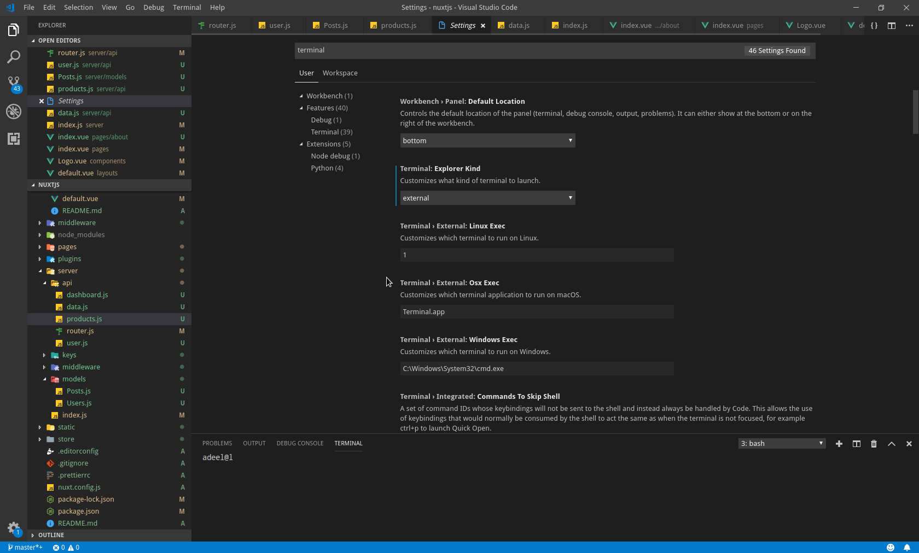Open the Help menu

tap(217, 8)
